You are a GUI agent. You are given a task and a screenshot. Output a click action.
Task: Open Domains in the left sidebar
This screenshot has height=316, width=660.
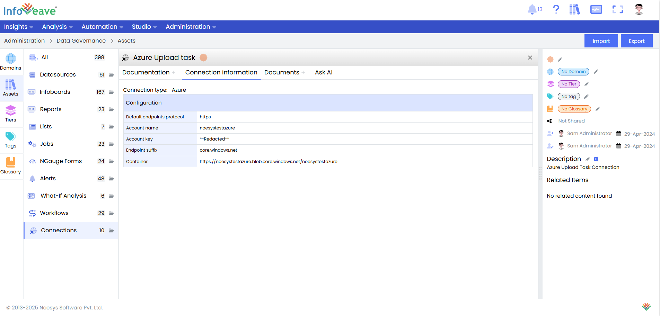point(11,62)
